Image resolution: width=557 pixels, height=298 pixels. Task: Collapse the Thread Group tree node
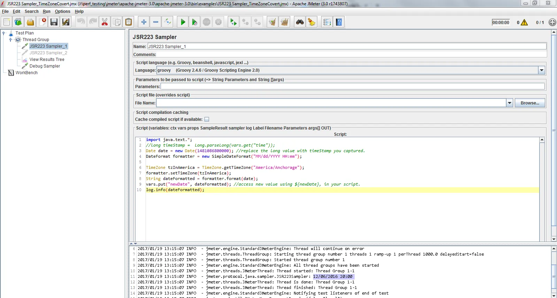[10, 40]
